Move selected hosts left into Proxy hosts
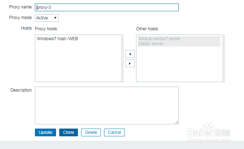 (130, 54)
